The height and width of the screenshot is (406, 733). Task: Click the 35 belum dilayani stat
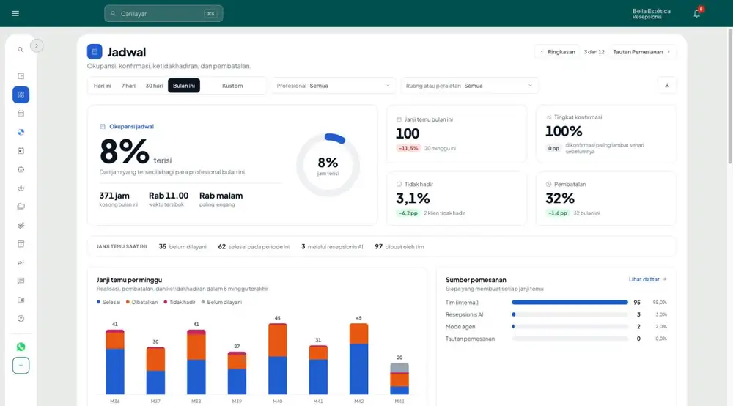click(x=183, y=247)
